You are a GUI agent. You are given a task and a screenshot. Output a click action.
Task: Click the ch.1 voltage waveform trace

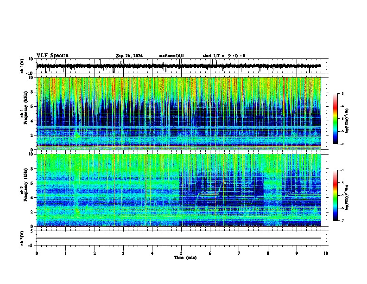point(179,66)
